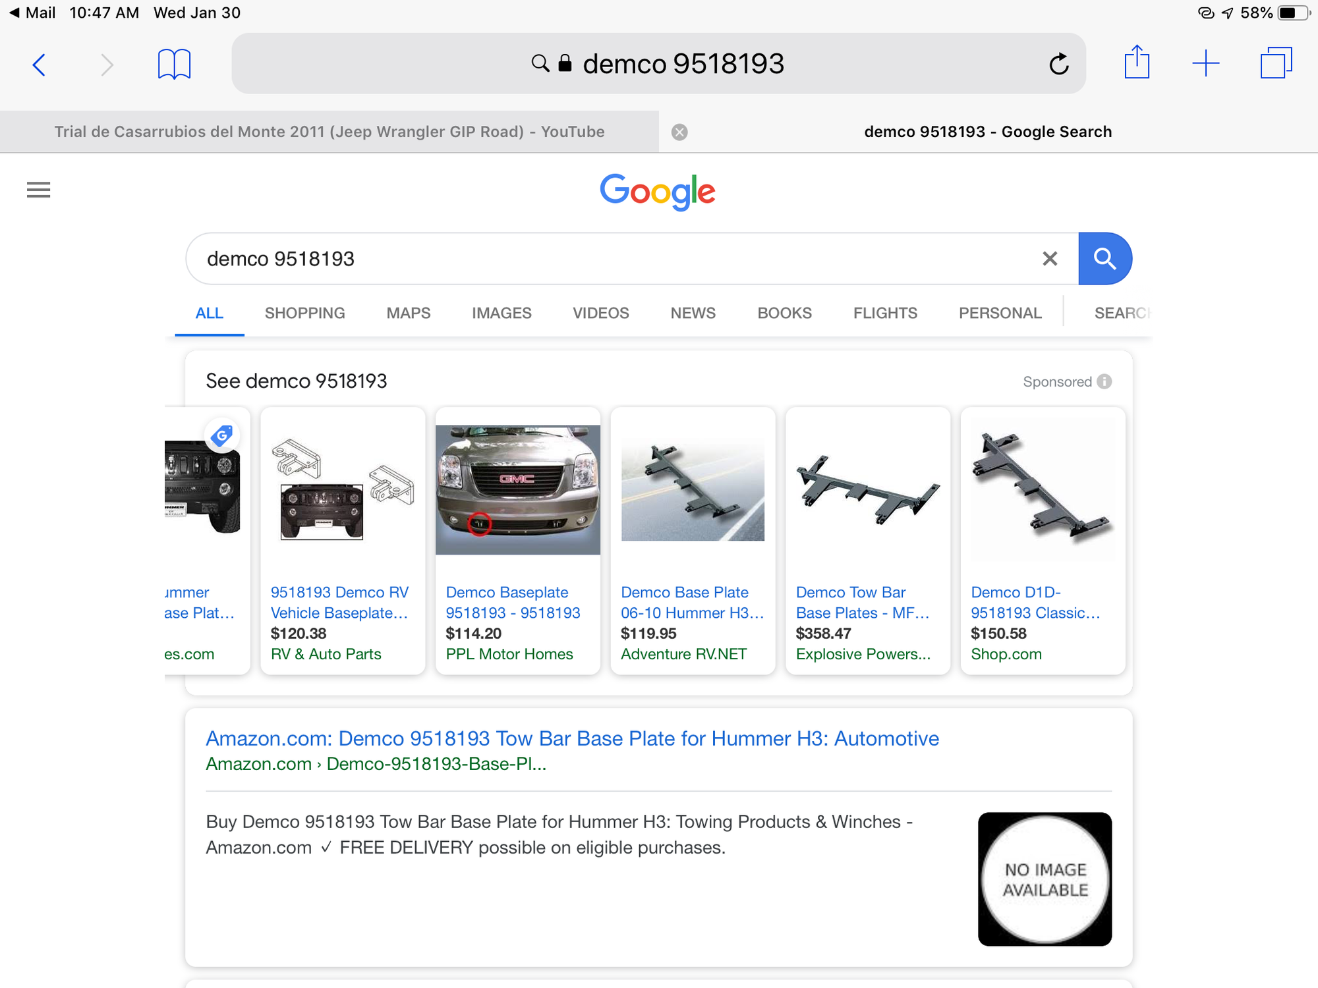The image size is (1318, 988).
Task: Open Google hamburger menu
Action: click(x=38, y=190)
